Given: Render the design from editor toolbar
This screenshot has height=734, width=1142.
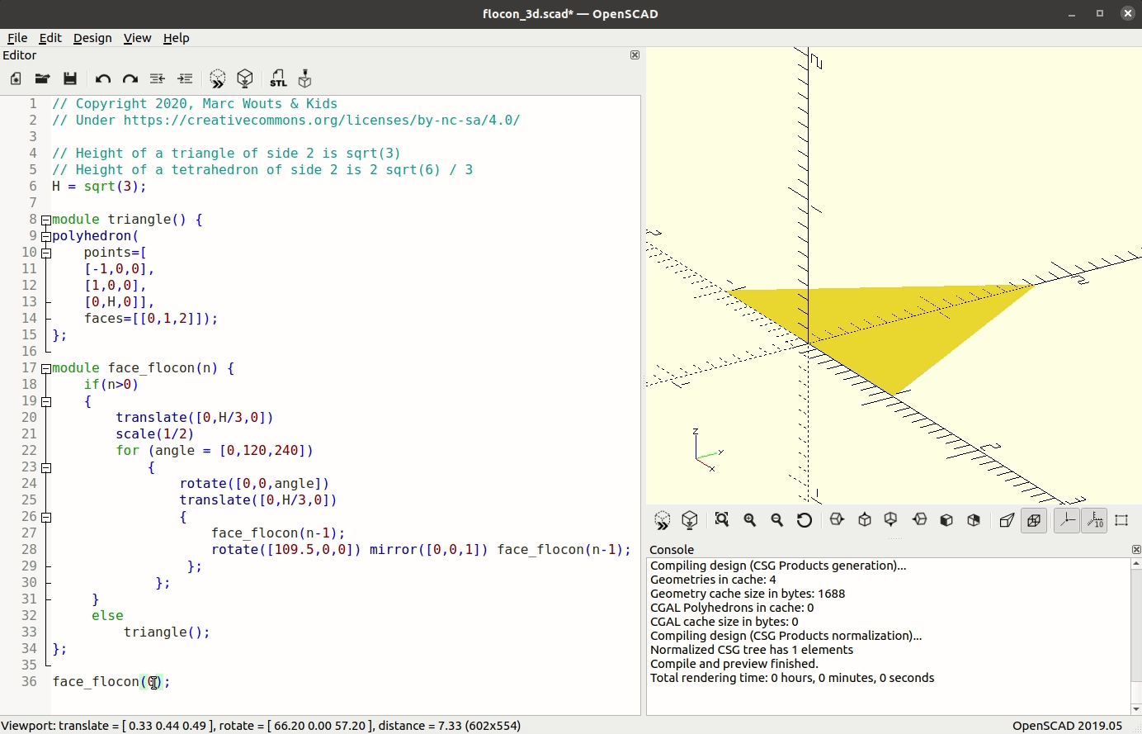Looking at the screenshot, I should (245, 78).
